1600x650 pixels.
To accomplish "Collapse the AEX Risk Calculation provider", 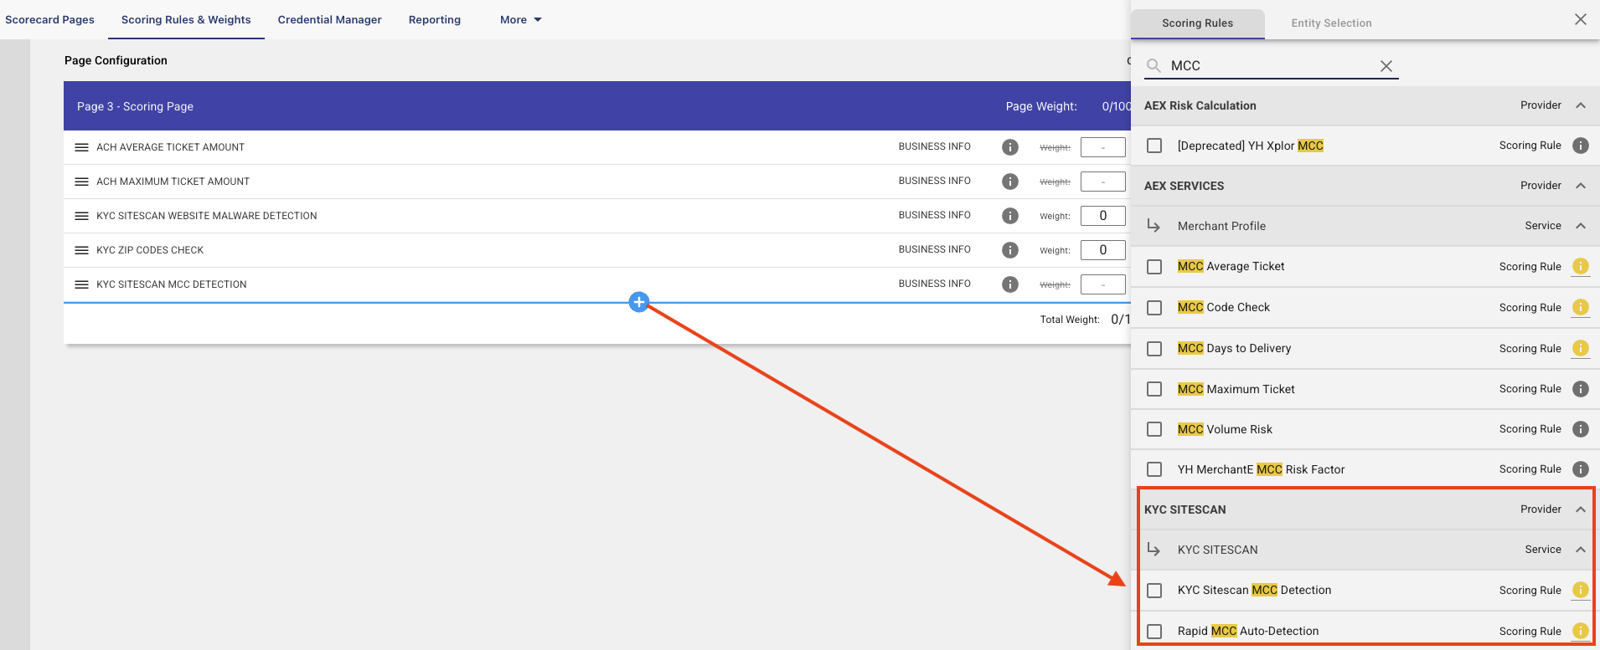I will pyautogui.click(x=1581, y=105).
